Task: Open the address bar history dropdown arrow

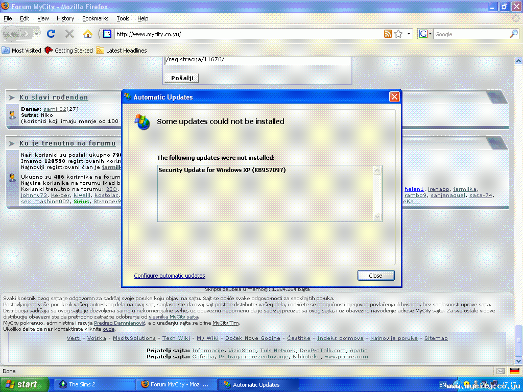Action: click(x=409, y=34)
